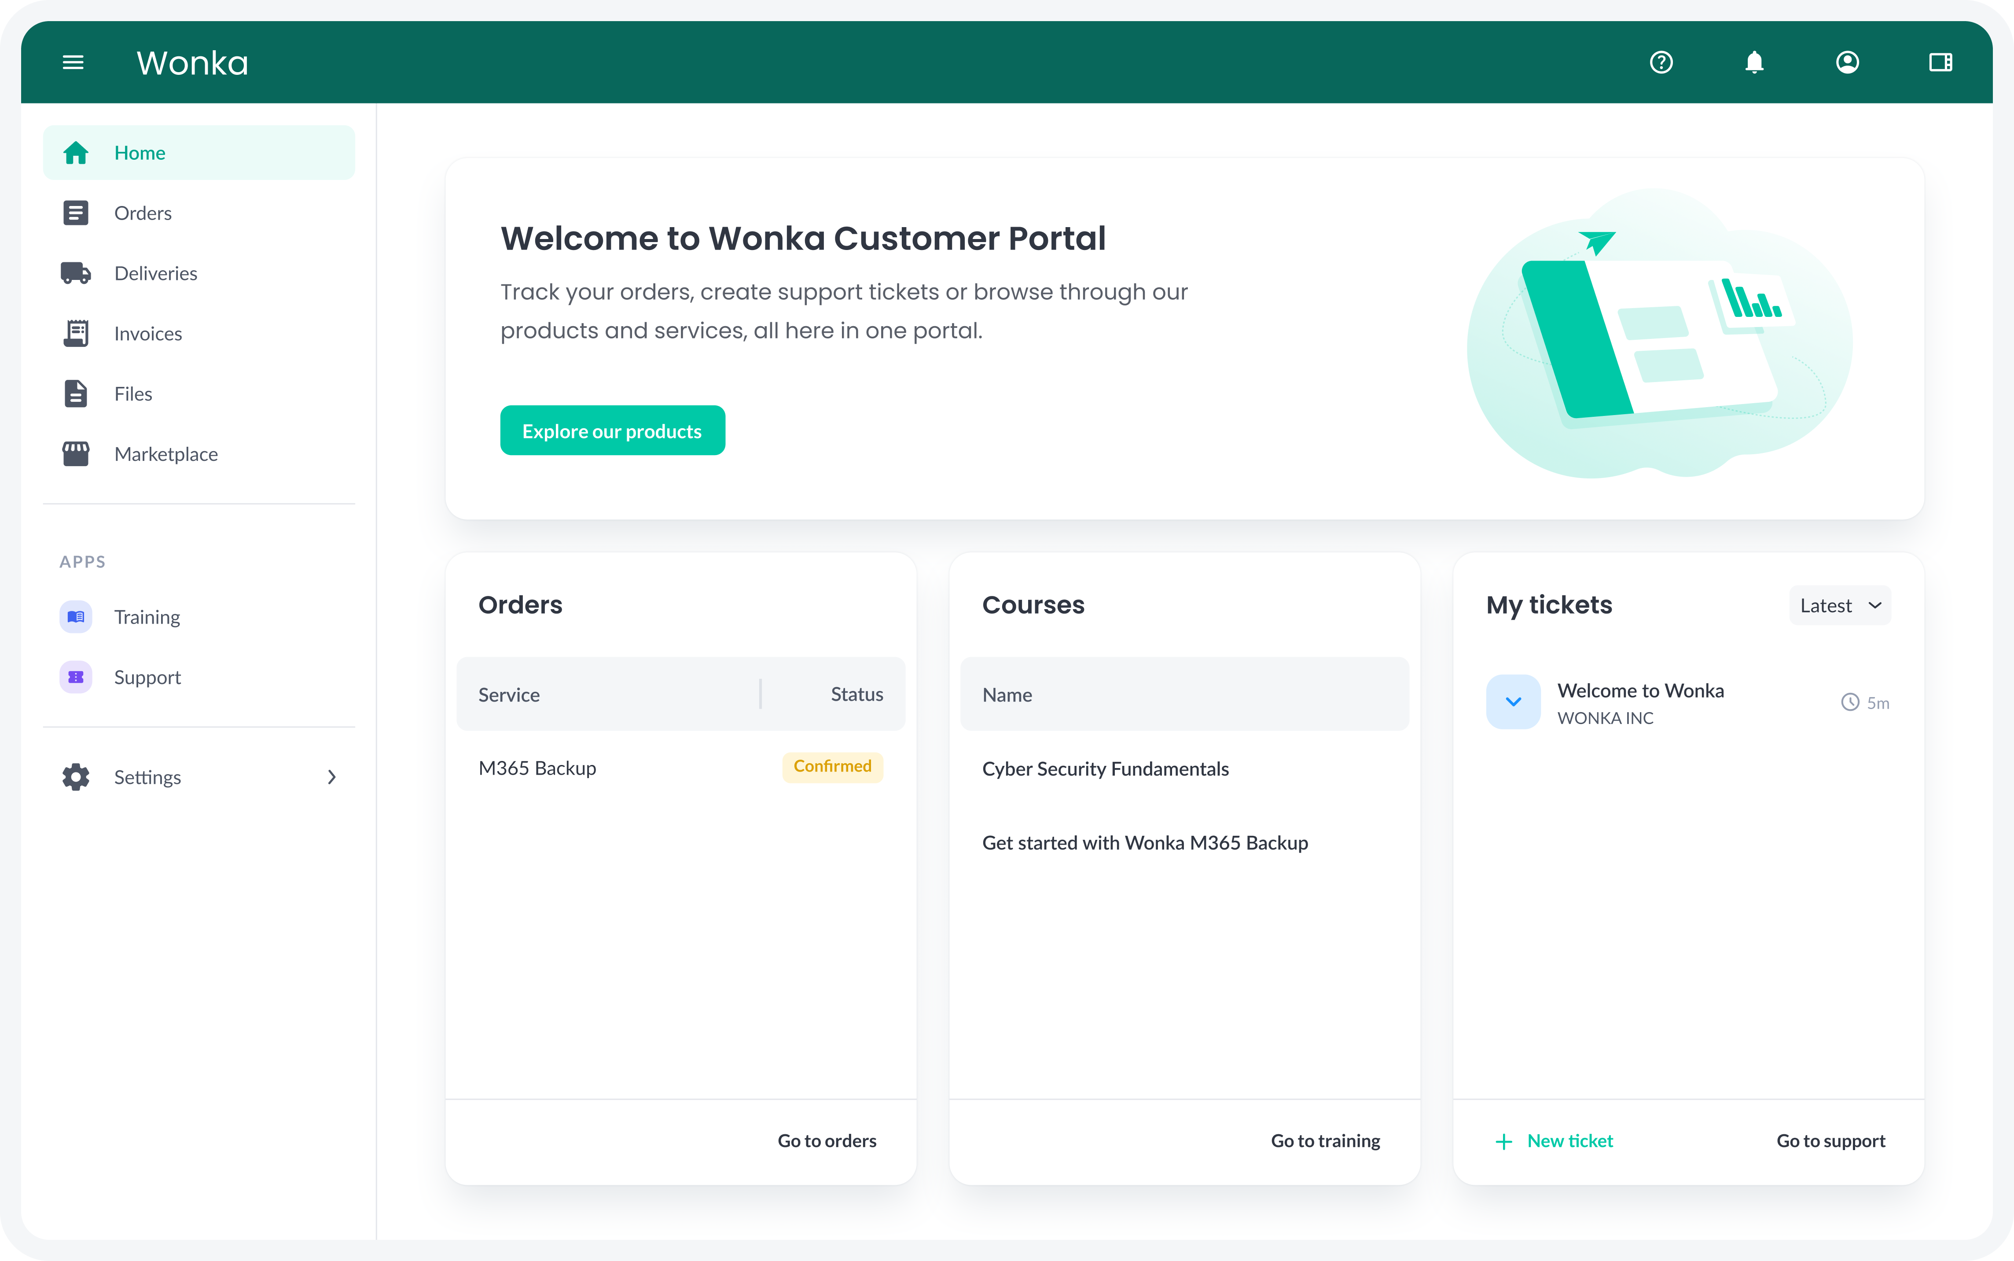Click the Support ticket app icon

(76, 677)
